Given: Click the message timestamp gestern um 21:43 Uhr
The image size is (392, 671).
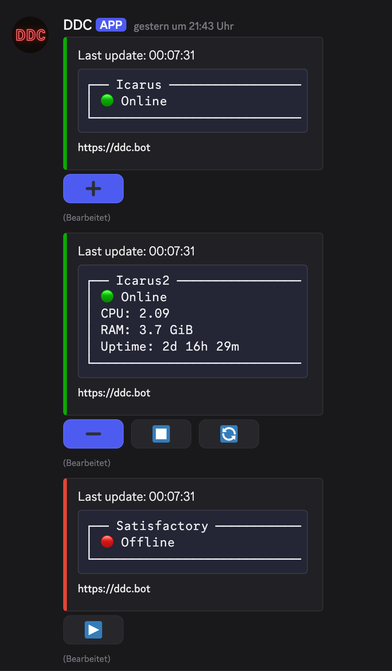Looking at the screenshot, I should [x=184, y=26].
